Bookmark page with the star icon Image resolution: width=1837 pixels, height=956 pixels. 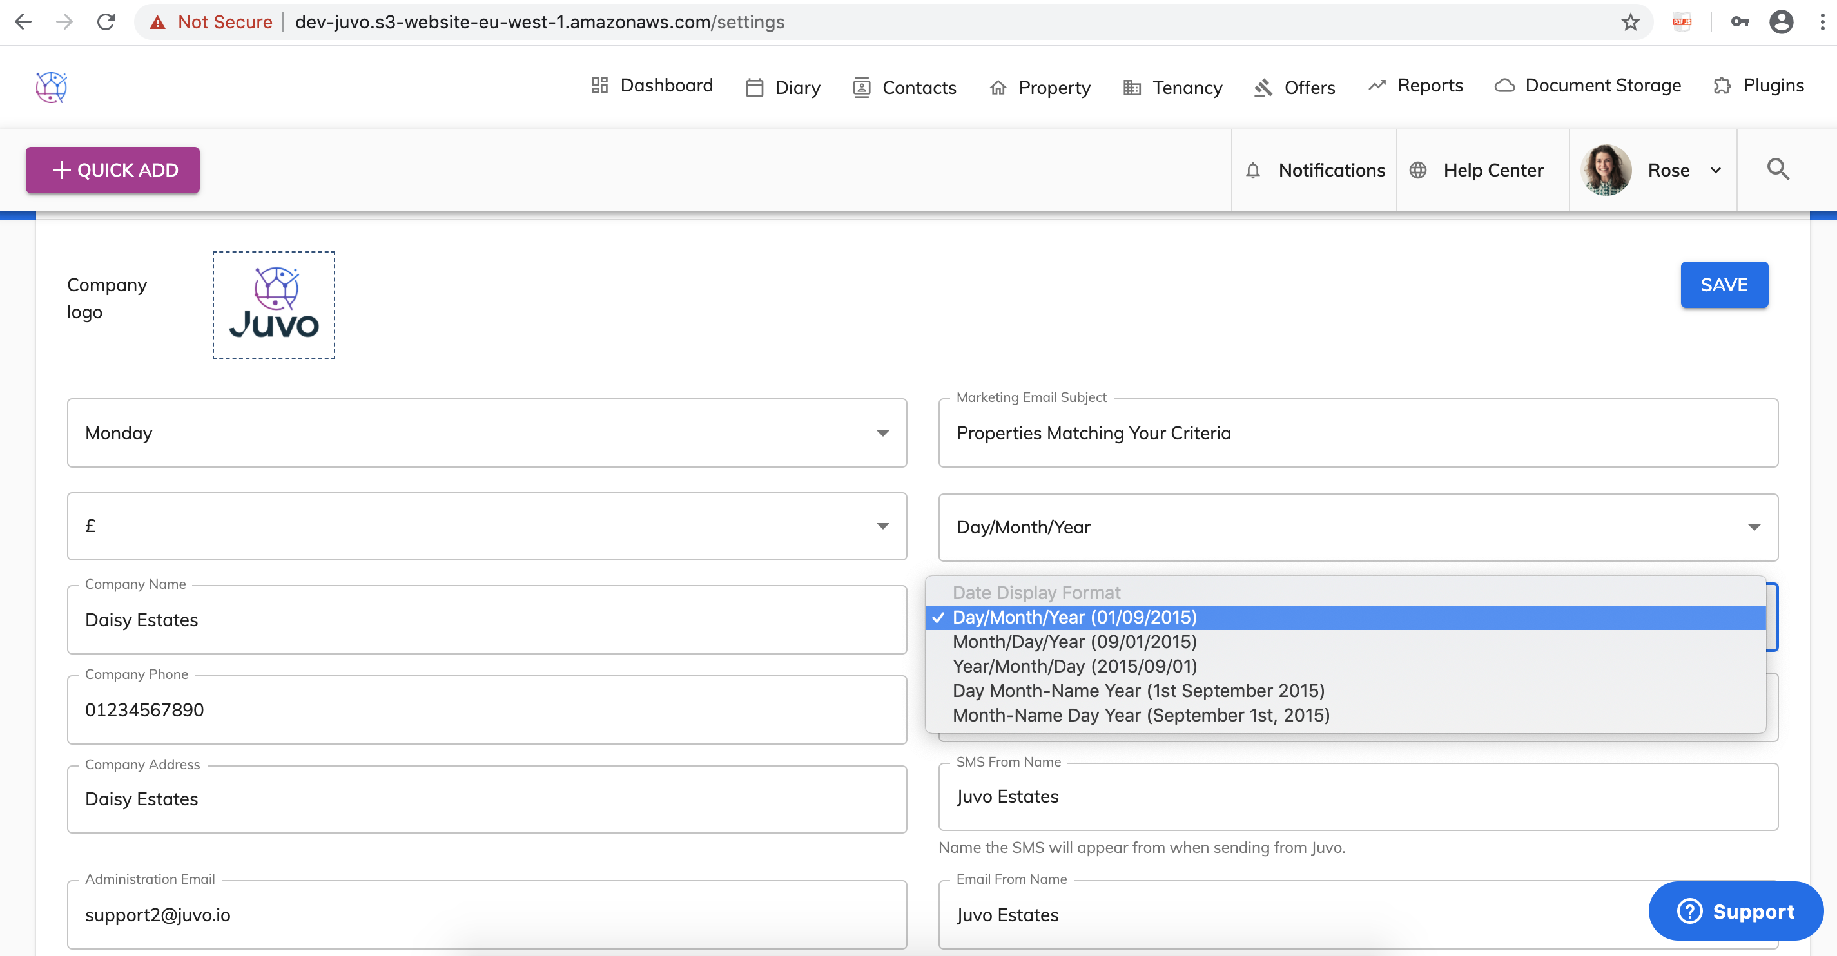(1630, 22)
